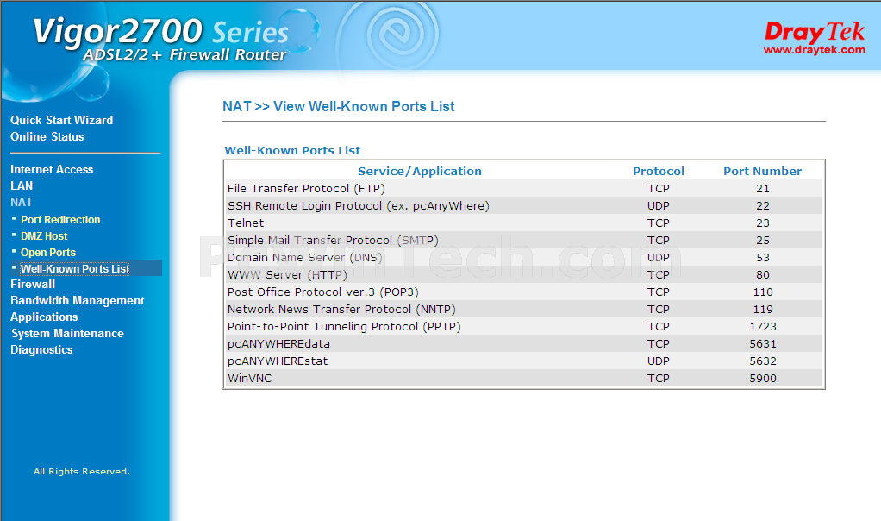Viewport: 881px width, 521px height.
Task: Go to Online Status page
Action: [x=47, y=136]
